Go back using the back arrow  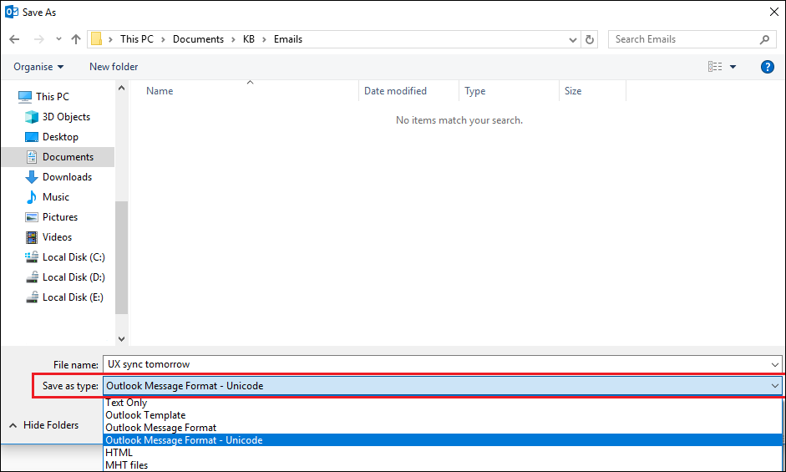(14, 39)
